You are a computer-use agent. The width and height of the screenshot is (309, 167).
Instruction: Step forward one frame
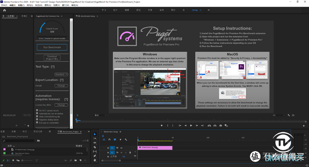click(197, 126)
